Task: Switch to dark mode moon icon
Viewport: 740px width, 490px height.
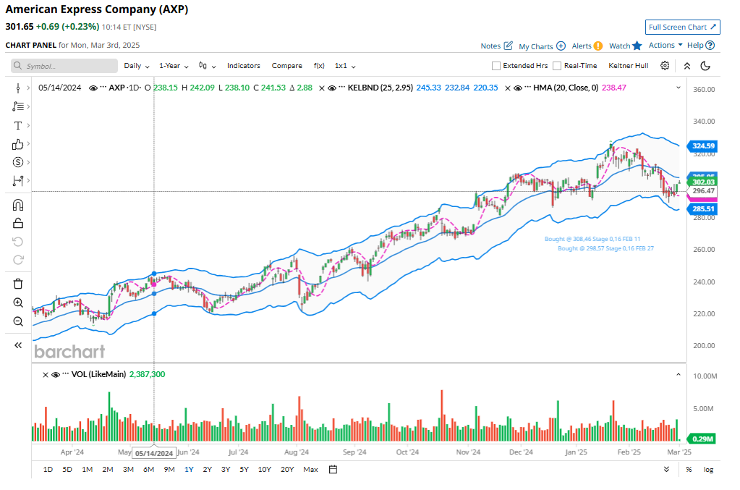Action: pyautogui.click(x=706, y=66)
